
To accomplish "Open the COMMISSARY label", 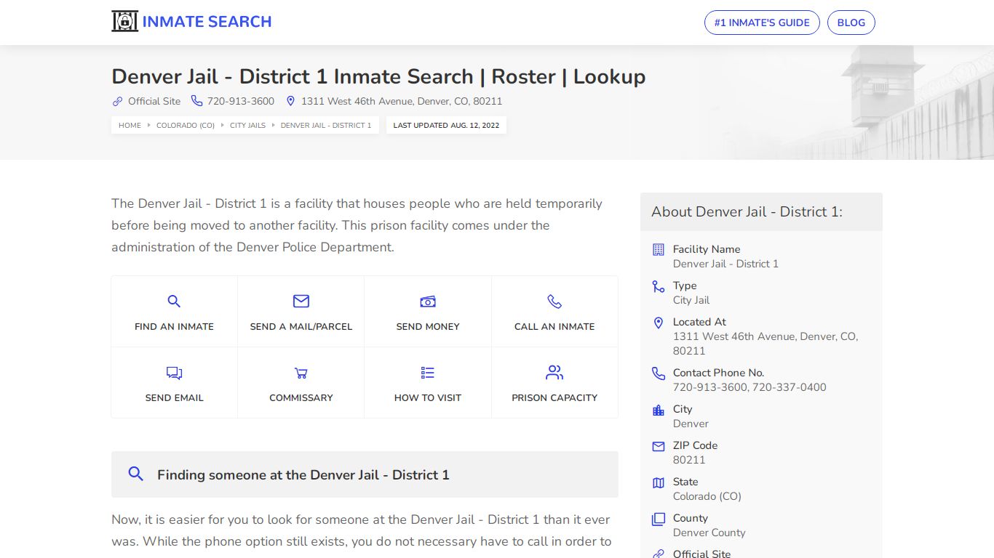I will coord(301,397).
